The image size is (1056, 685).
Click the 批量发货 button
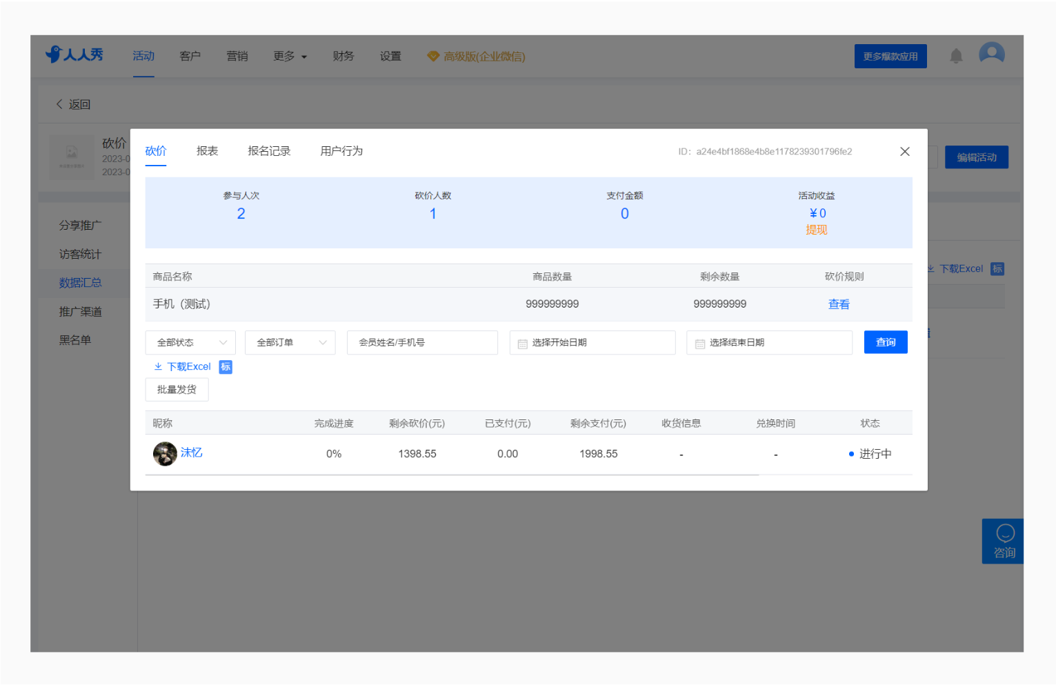tap(177, 390)
